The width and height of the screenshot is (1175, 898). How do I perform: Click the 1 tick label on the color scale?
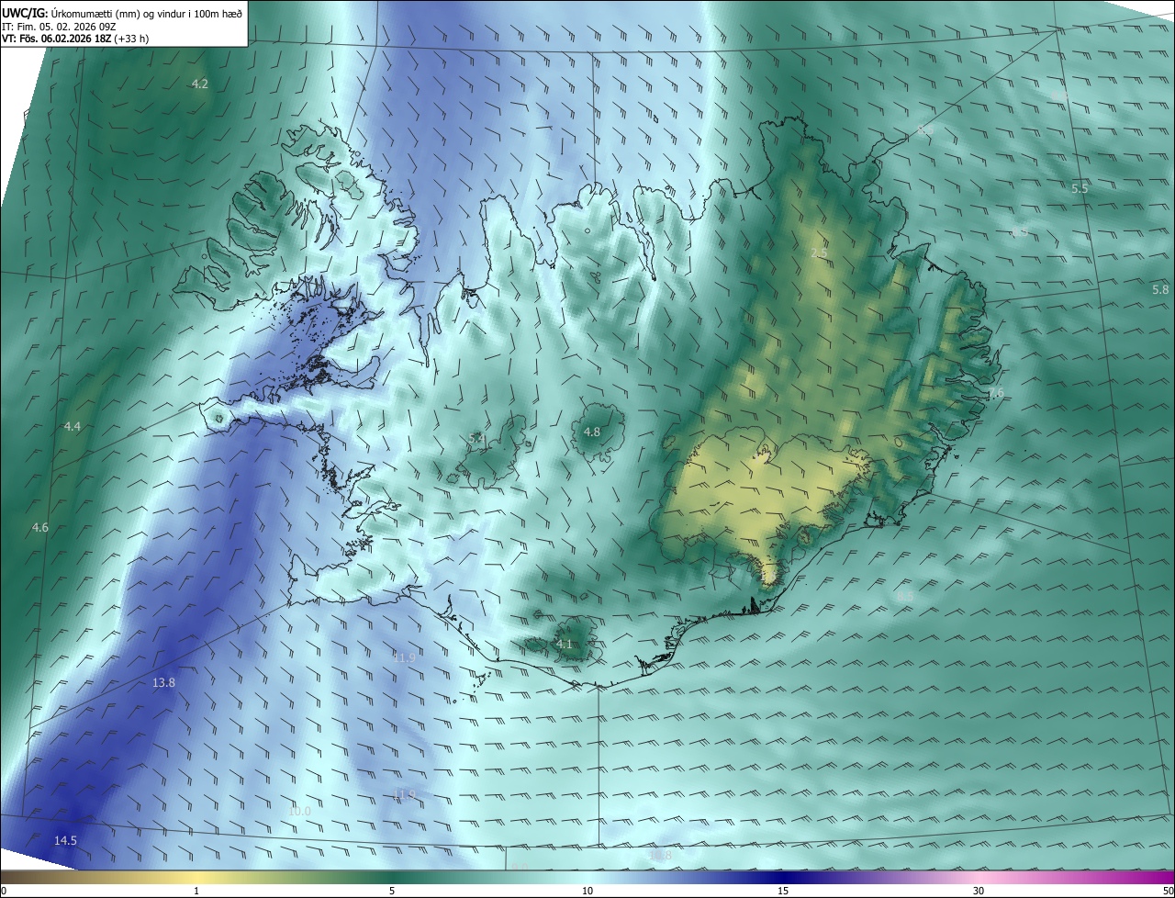click(x=196, y=891)
